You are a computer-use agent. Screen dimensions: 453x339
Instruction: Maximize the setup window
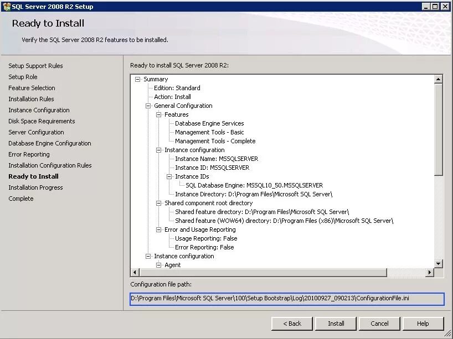pos(435,6)
